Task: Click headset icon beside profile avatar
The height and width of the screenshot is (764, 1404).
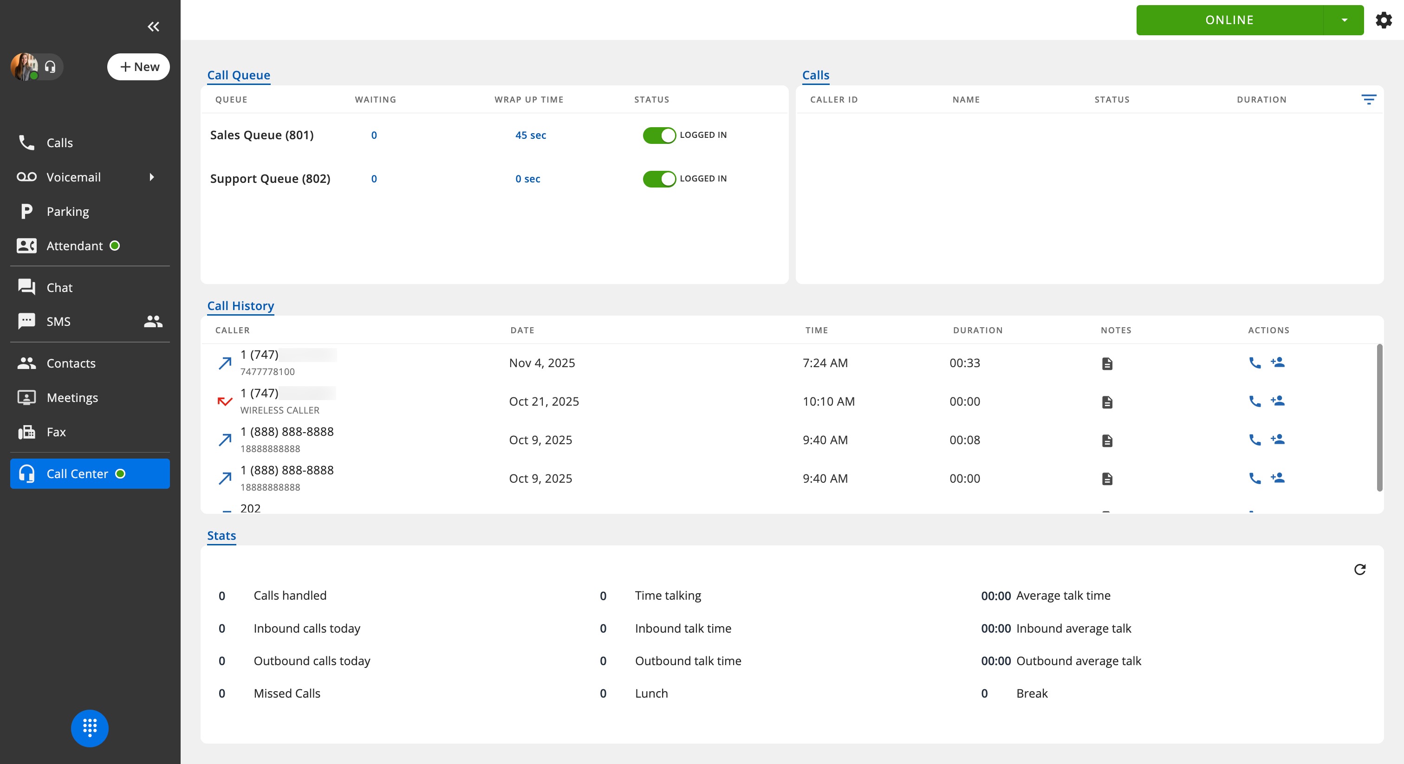Action: pos(50,67)
